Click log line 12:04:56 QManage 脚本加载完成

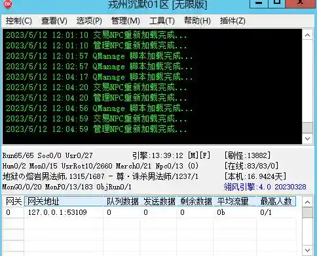(x=99, y=108)
